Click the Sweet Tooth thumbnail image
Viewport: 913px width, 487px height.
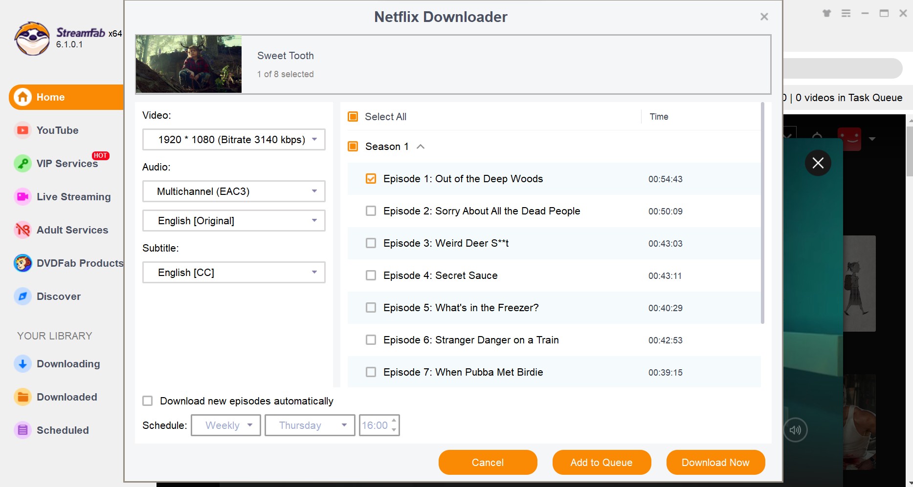click(x=189, y=64)
